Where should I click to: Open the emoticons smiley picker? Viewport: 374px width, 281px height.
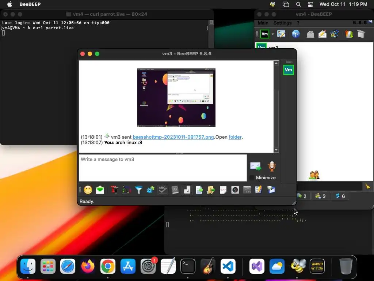point(88,190)
